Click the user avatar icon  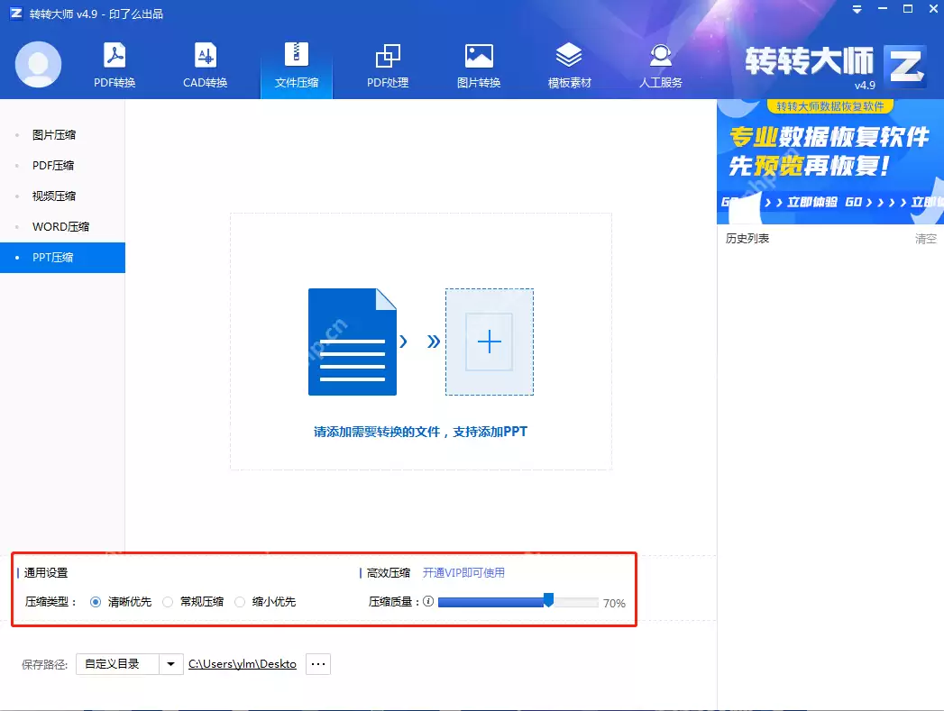38,63
